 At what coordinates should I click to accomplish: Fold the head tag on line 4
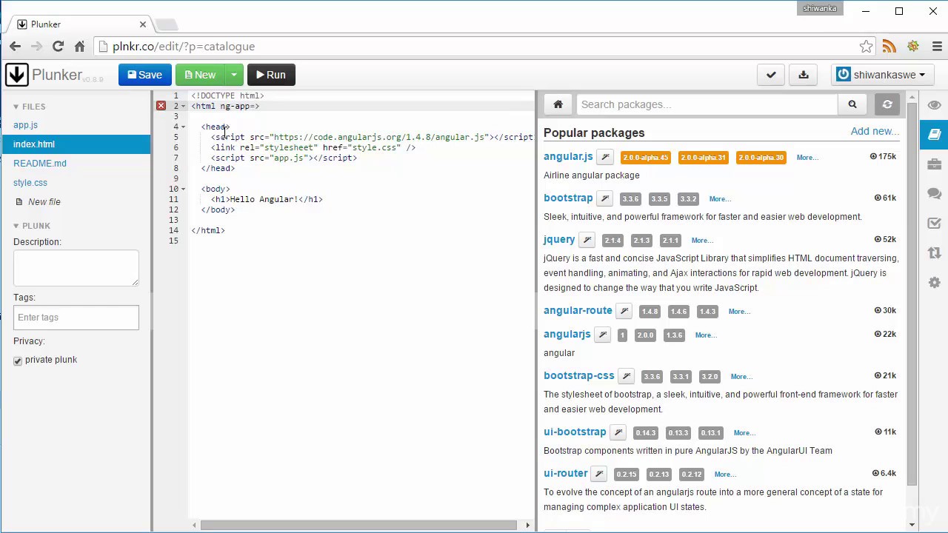183,127
